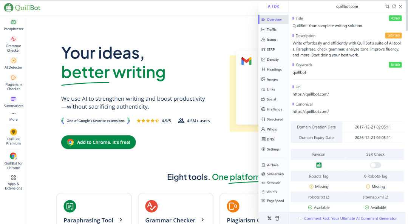
Task: Click the AITDK header label
Action: [x=274, y=6]
